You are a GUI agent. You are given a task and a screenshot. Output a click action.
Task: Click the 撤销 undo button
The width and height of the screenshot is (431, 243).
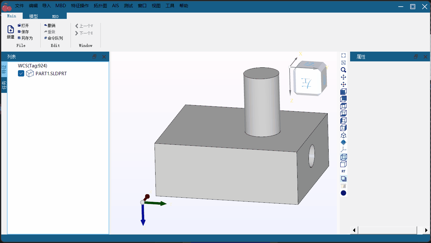[50, 25]
